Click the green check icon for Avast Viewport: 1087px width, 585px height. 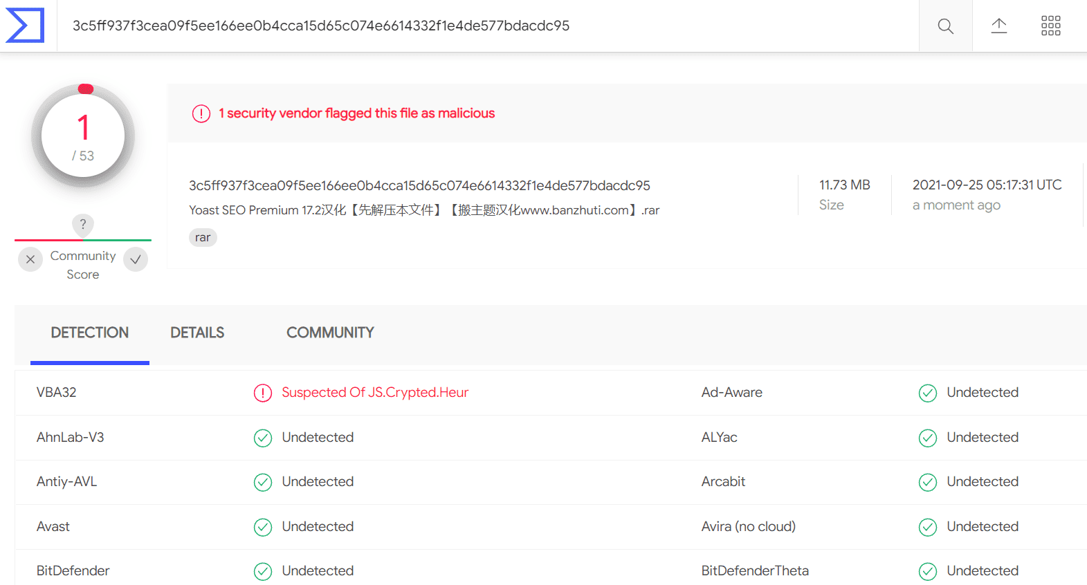pos(263,527)
